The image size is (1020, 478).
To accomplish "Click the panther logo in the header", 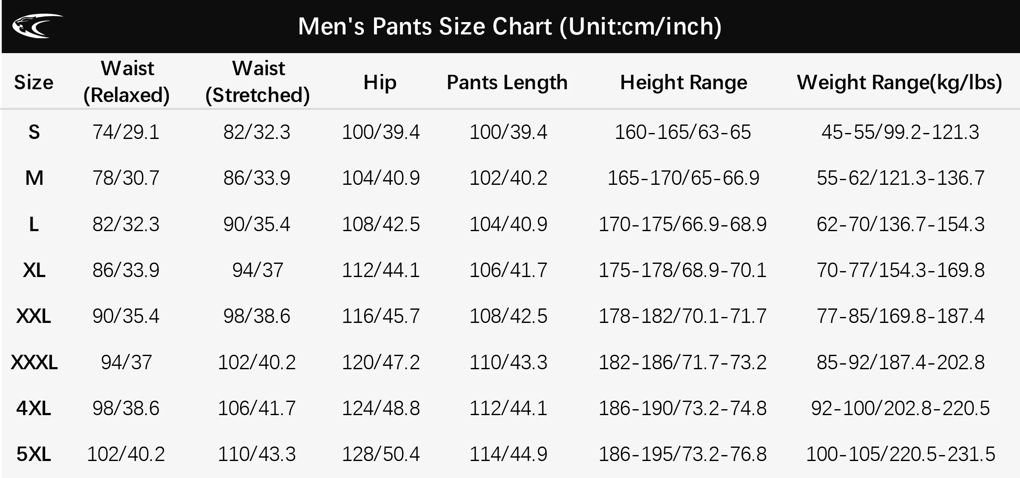I will click(37, 26).
